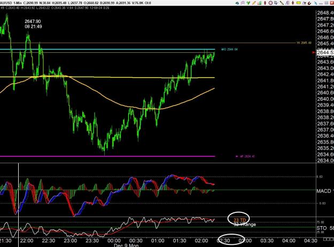Click the 08 21:49 annotation timestamp

[33, 27]
